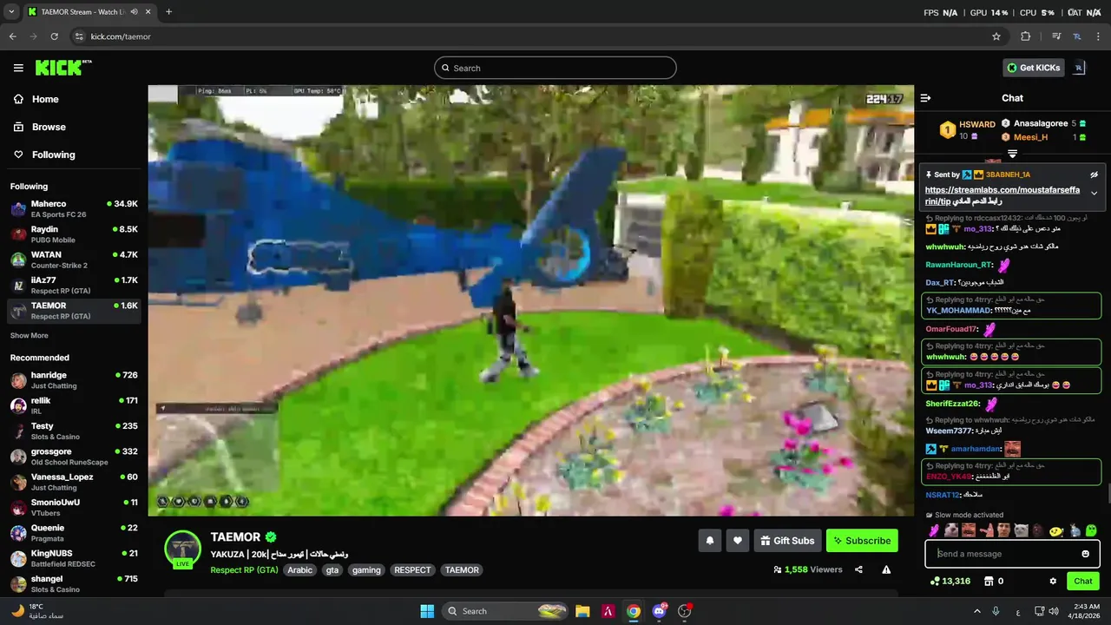1111x625 pixels.
Task: Insert the pink glove quick emote
Action: [x=934, y=530]
